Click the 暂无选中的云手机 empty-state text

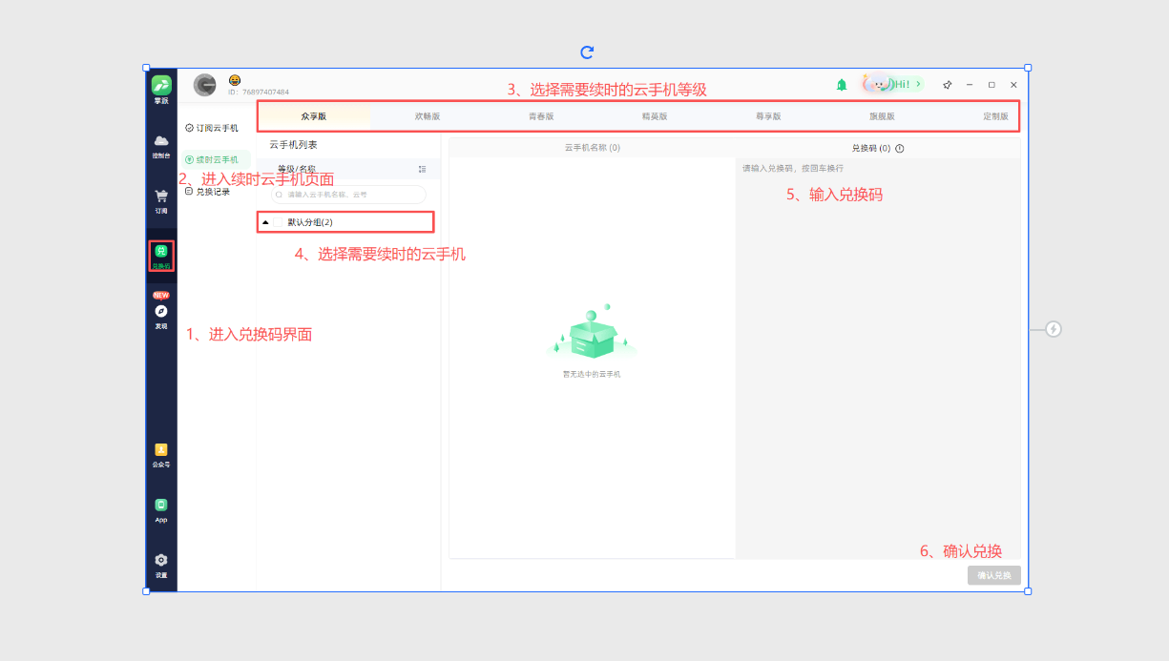(592, 374)
